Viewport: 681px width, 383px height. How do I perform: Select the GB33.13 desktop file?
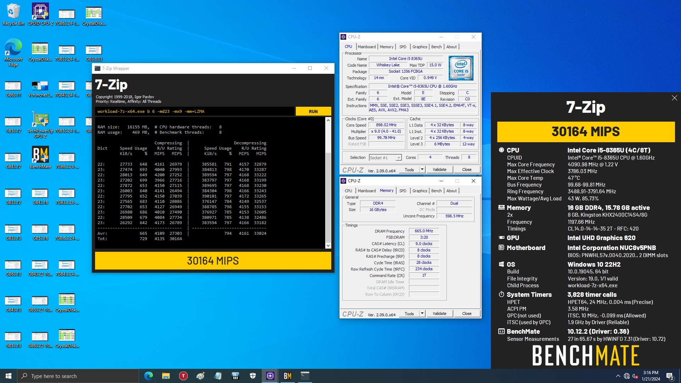[x=13, y=232]
